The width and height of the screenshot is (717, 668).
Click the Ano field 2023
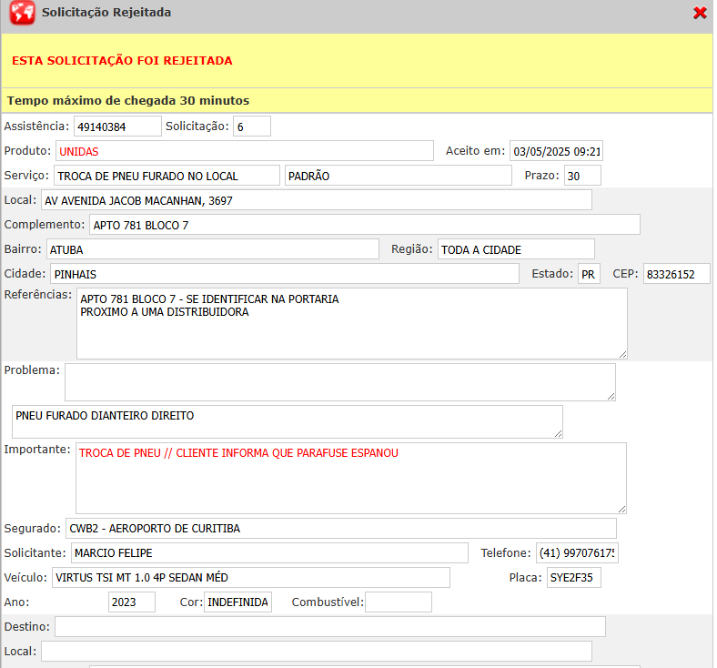click(132, 602)
